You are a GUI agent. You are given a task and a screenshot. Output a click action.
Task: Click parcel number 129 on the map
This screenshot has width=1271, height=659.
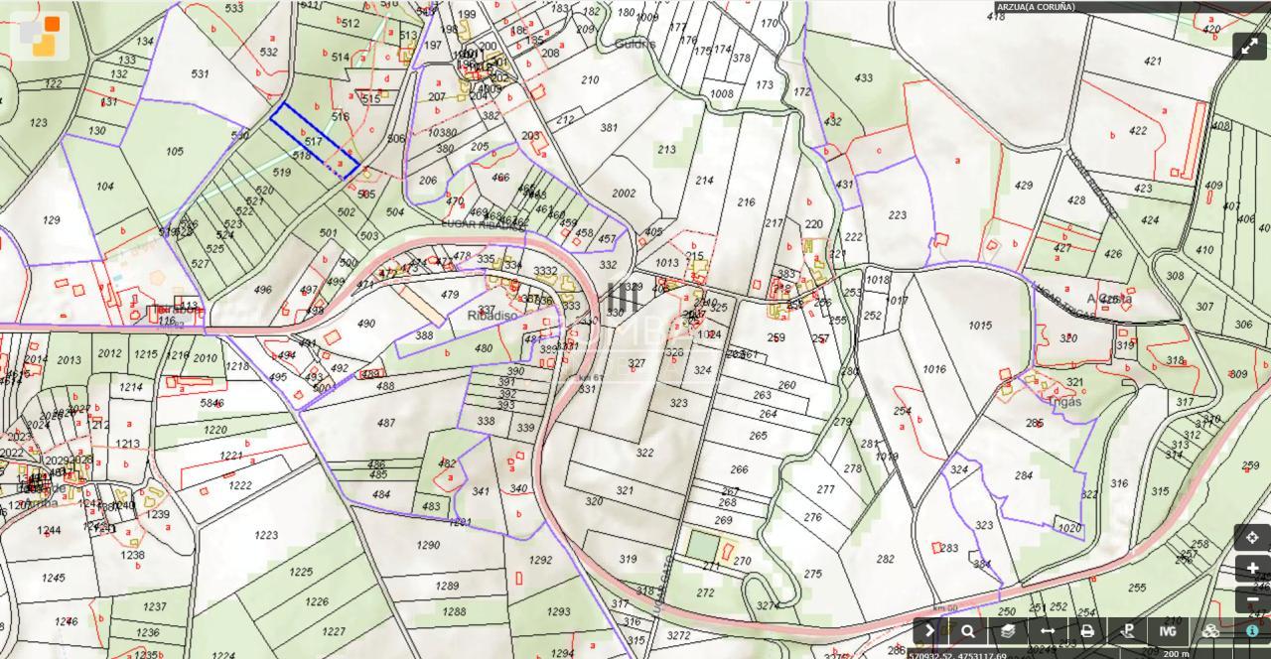coord(52,220)
